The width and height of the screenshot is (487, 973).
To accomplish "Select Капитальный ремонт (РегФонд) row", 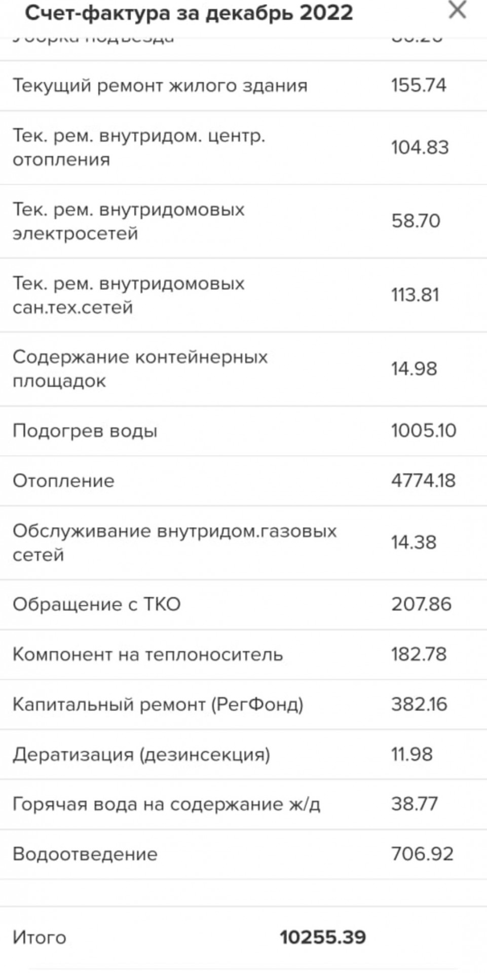I will click(x=243, y=704).
